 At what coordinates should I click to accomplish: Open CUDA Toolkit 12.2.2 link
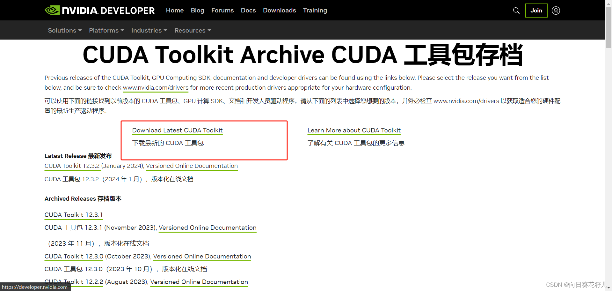pyautogui.click(x=74, y=282)
